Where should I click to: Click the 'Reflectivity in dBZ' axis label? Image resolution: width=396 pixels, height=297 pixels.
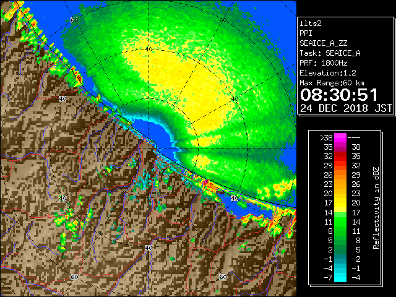pos(376,208)
